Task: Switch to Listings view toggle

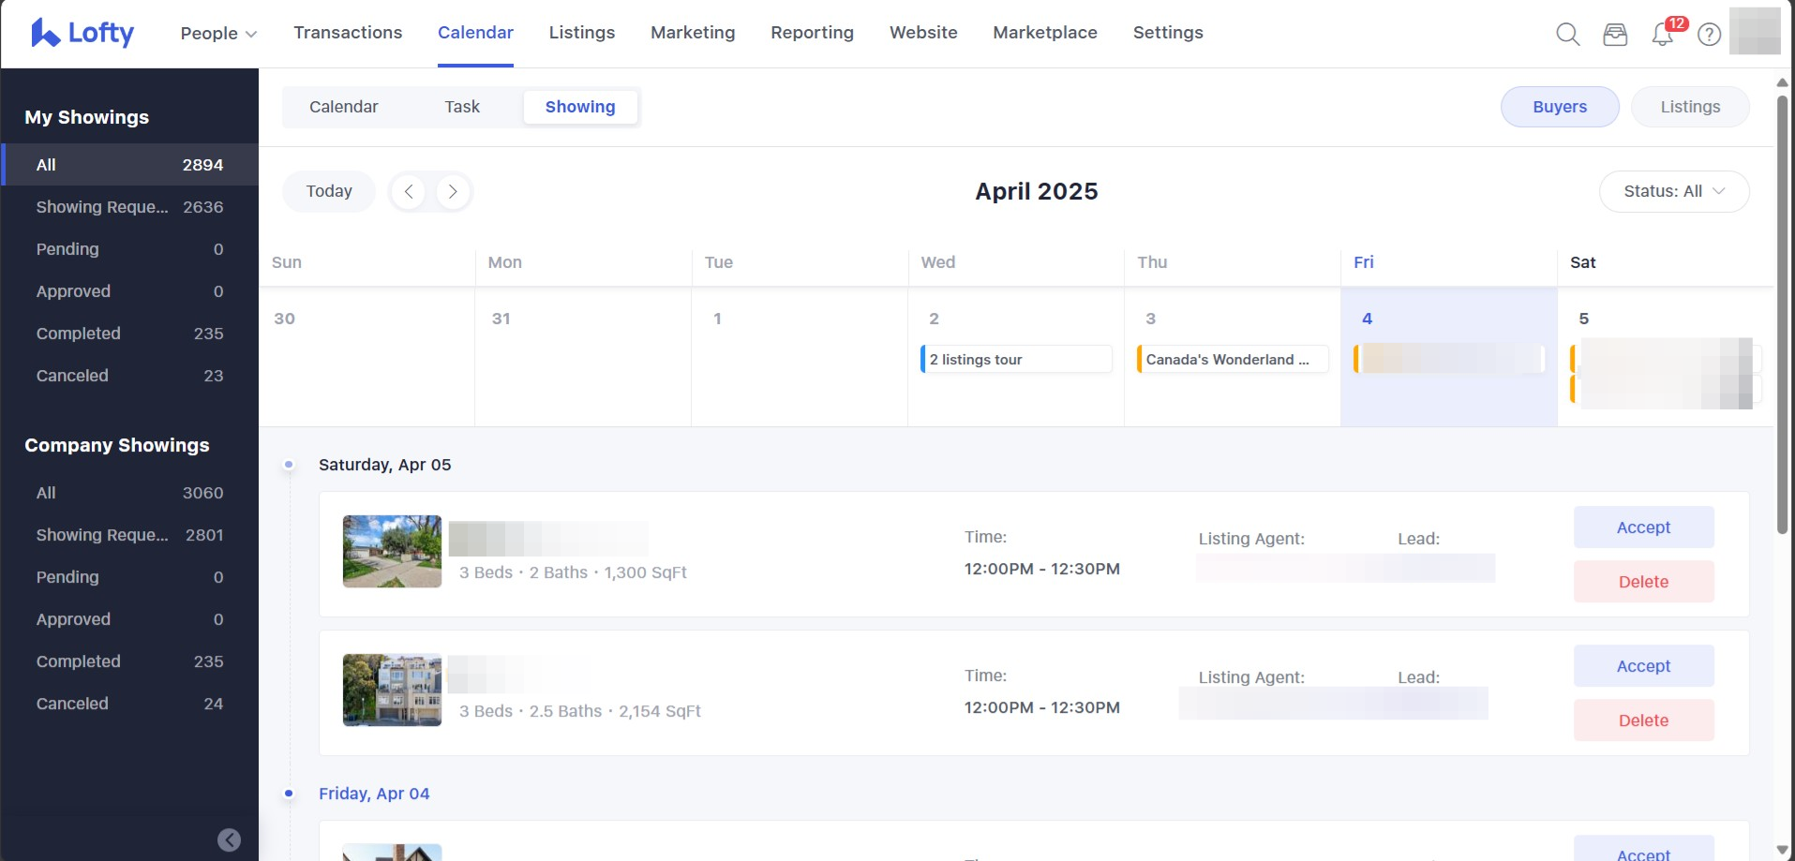Action: coord(1689,107)
